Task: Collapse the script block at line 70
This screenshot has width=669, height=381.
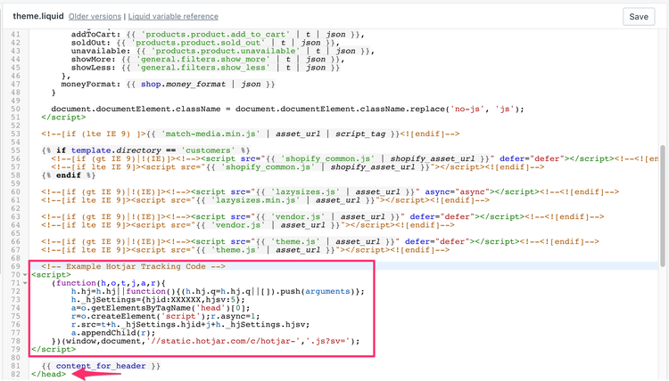Action: pos(25,275)
